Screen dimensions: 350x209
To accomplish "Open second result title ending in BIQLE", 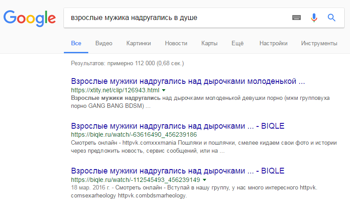I will point(178,126).
